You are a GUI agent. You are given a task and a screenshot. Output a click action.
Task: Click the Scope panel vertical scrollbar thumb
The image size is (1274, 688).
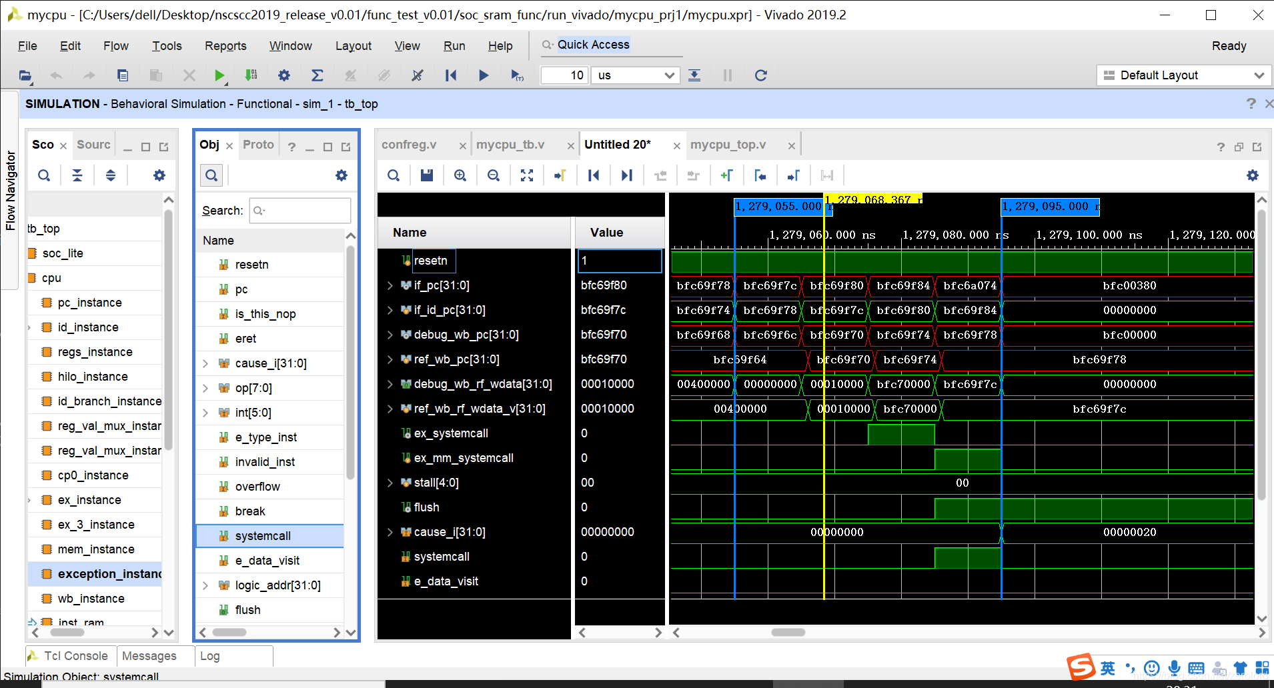(169, 329)
